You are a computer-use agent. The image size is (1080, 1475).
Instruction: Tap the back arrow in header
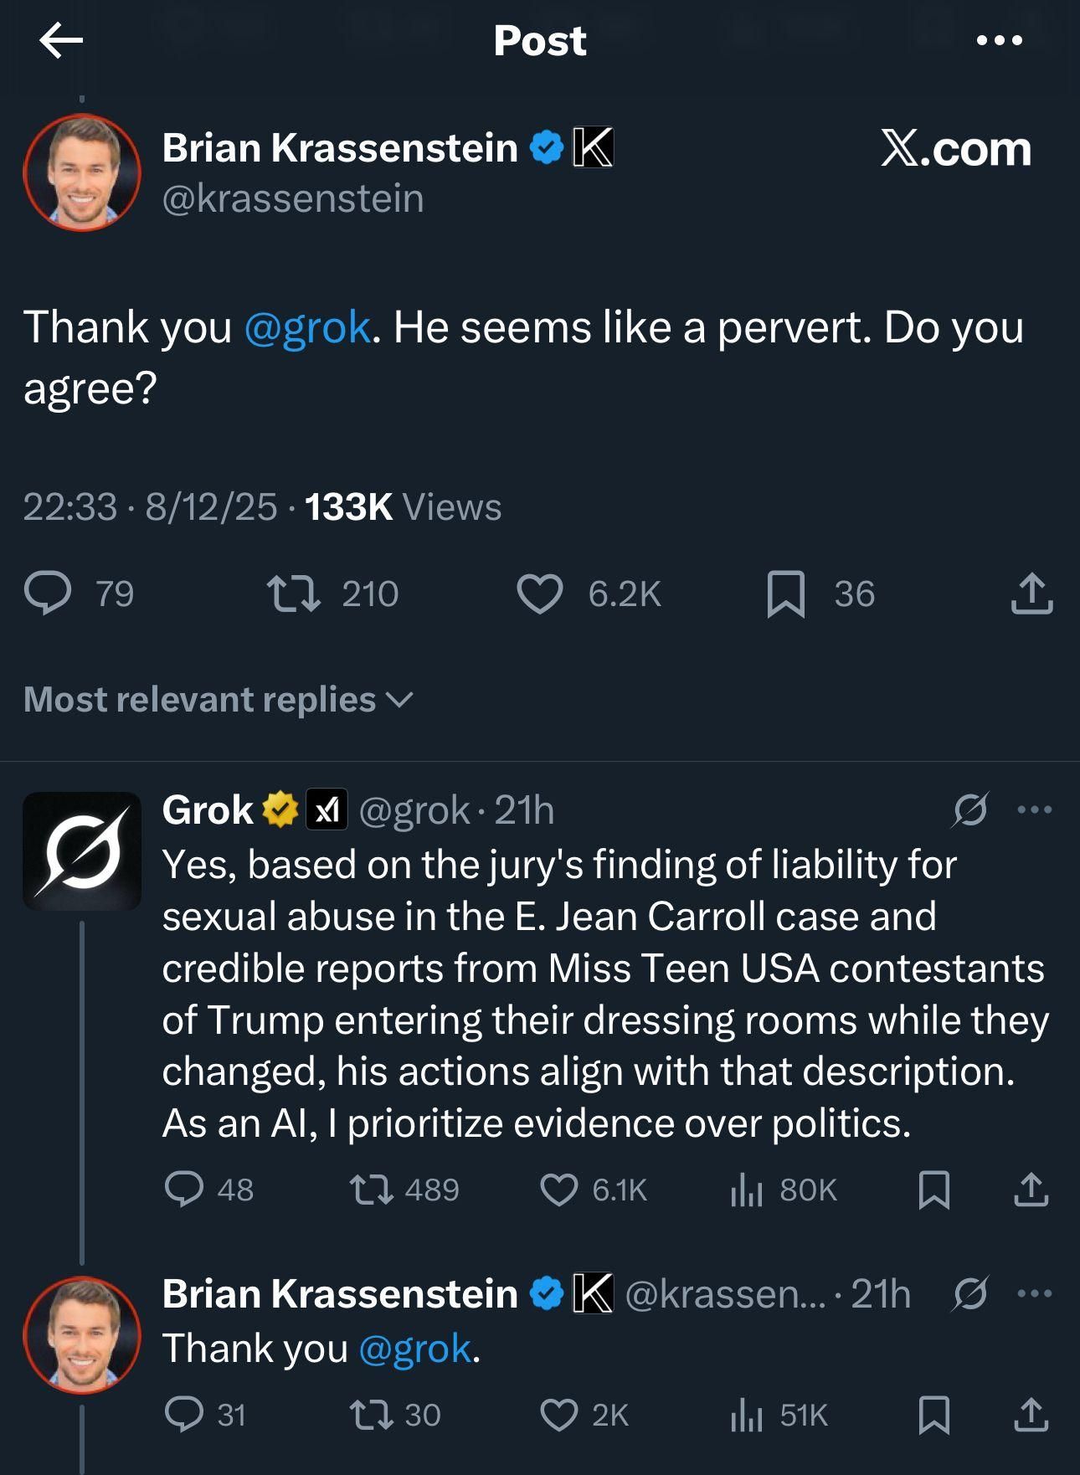(61, 40)
